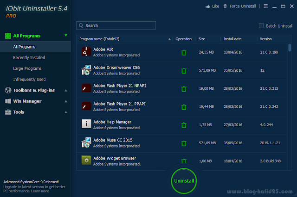Click the 24,35 MB size value
This screenshot has width=297, height=197.
206,52
